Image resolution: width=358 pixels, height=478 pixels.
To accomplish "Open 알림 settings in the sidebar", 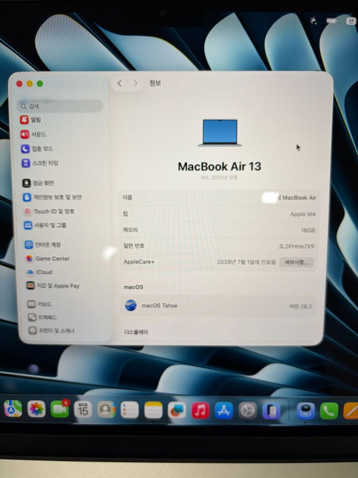I will (31, 119).
